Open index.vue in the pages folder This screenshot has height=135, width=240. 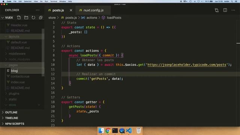[x=18, y=82]
